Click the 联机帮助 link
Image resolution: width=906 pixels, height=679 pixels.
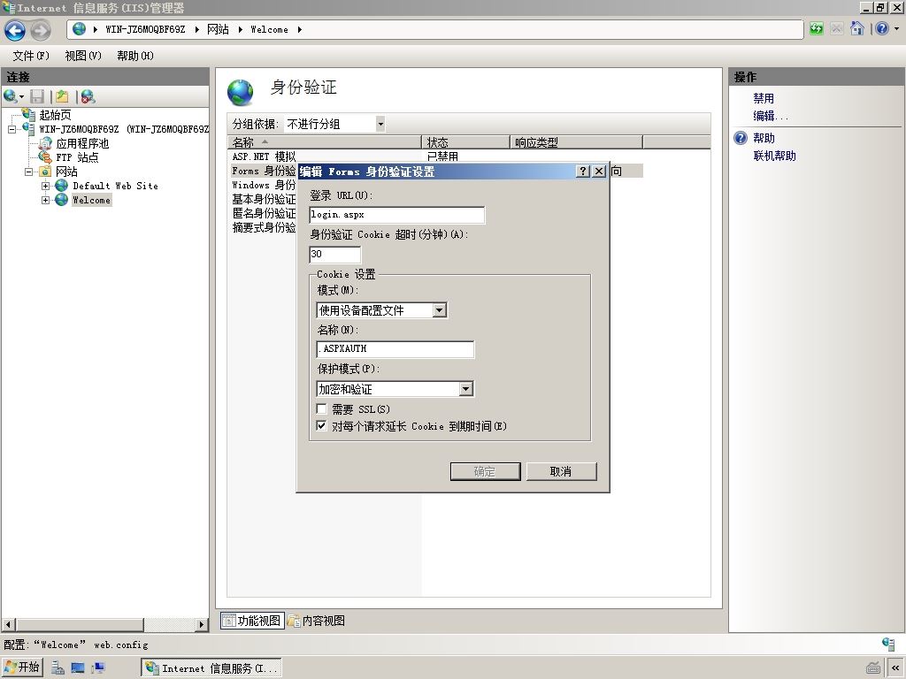tap(774, 156)
